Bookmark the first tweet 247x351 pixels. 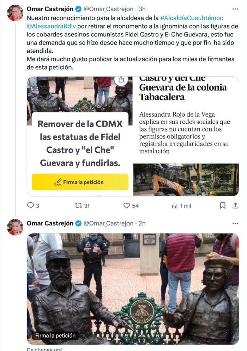coord(223,205)
